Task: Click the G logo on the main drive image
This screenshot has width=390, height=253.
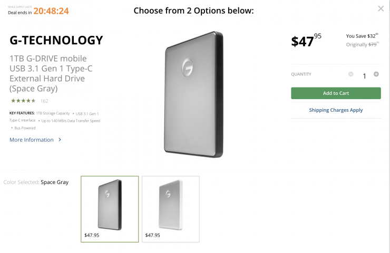Action: click(189, 67)
